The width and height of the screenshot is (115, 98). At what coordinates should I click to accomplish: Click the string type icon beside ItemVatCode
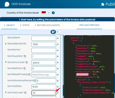(58, 93)
